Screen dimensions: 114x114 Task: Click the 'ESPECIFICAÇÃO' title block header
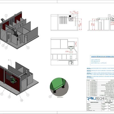(94, 102)
